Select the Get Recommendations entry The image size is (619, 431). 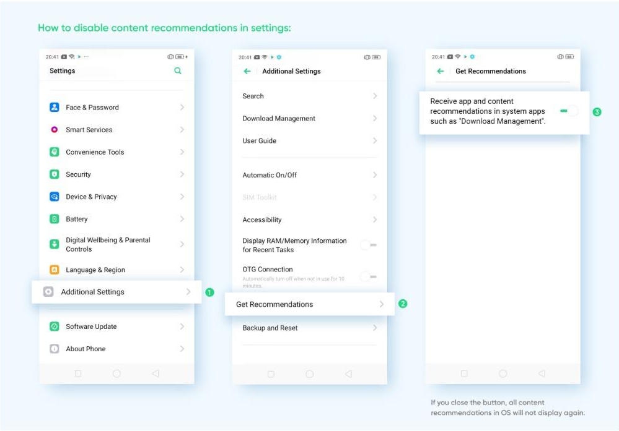point(310,304)
